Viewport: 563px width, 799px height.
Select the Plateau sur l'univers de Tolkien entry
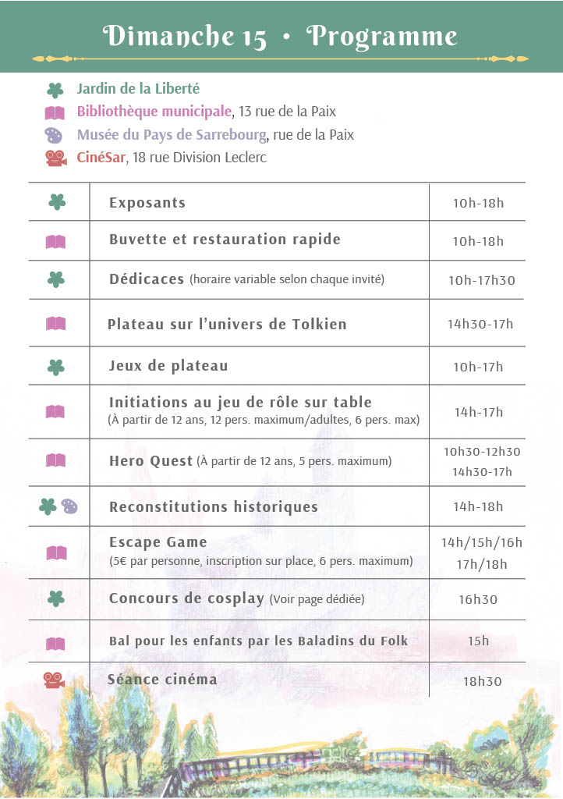[x=227, y=324]
